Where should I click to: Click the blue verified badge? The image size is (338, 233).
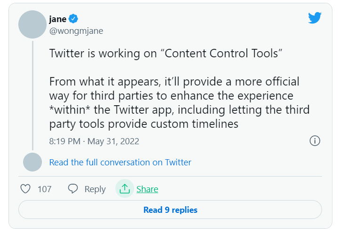click(73, 19)
